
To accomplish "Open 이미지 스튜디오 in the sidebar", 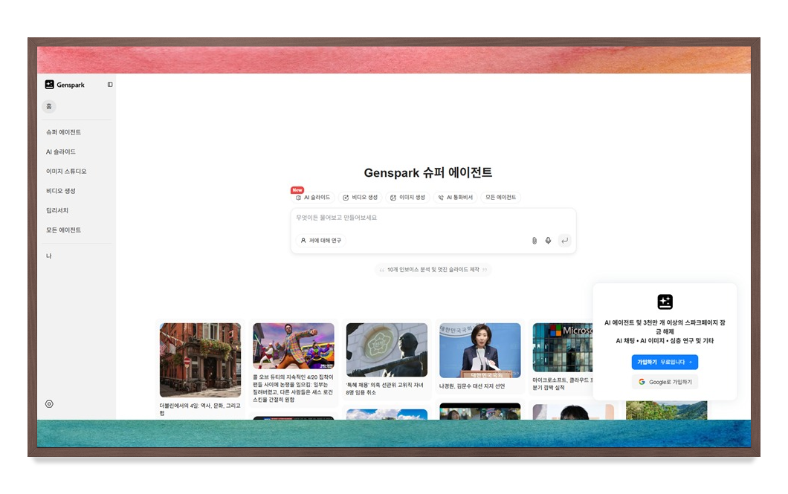I will click(66, 171).
